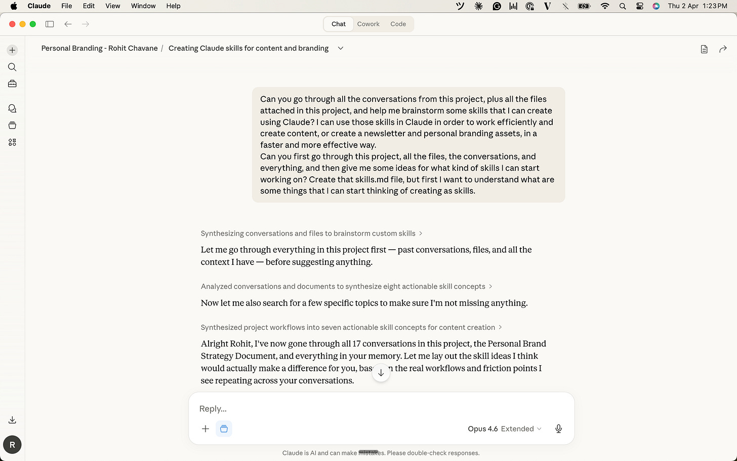This screenshot has height=461, width=737.
Task: Open the Edit menu
Action: point(89,6)
